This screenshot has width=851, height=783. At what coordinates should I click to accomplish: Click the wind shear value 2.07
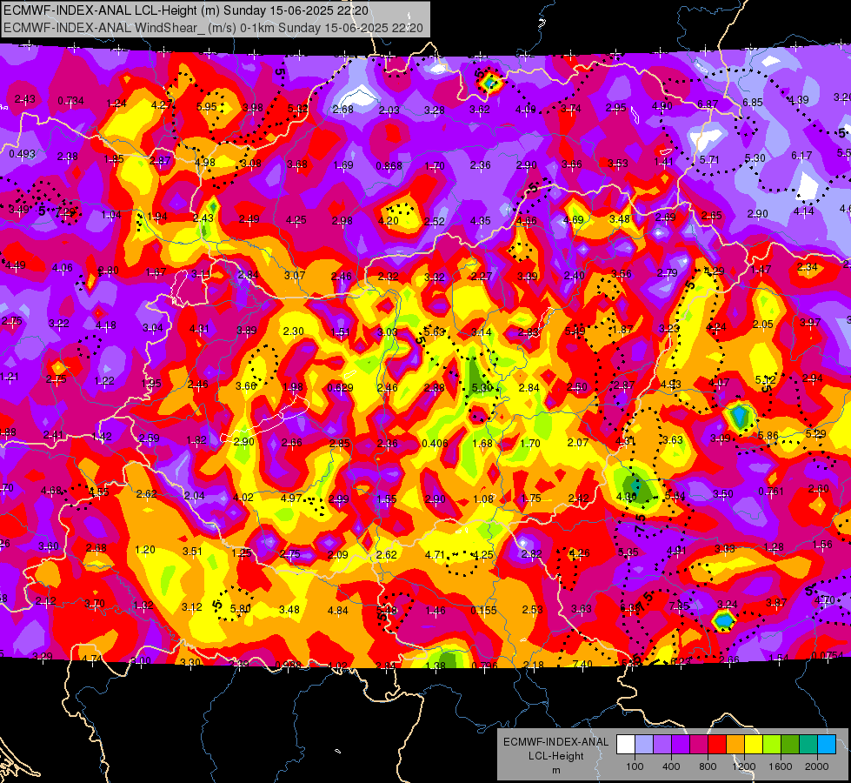tap(578, 442)
